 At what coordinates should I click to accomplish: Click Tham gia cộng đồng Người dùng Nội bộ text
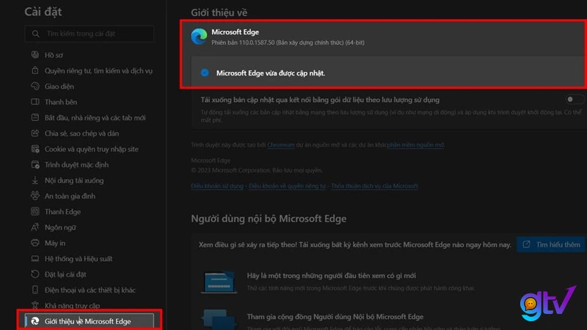[335, 317]
